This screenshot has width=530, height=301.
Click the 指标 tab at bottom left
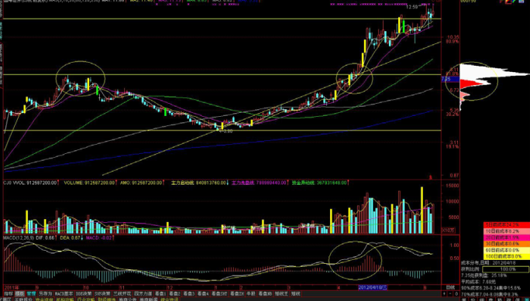point(9,293)
